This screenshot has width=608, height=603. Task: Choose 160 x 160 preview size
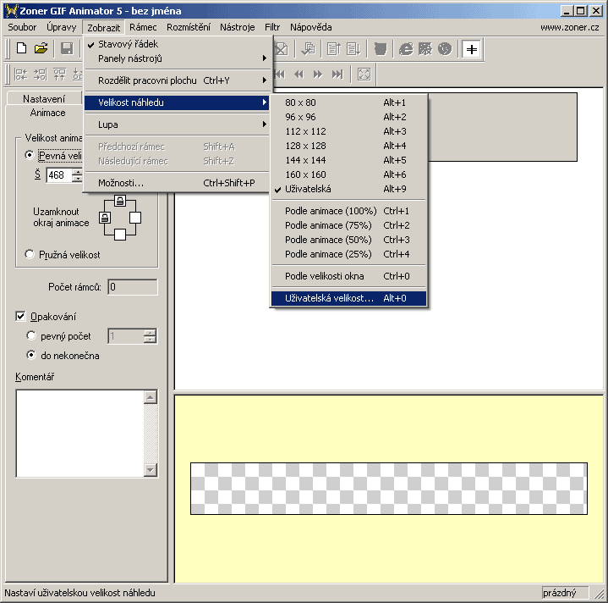coord(348,174)
